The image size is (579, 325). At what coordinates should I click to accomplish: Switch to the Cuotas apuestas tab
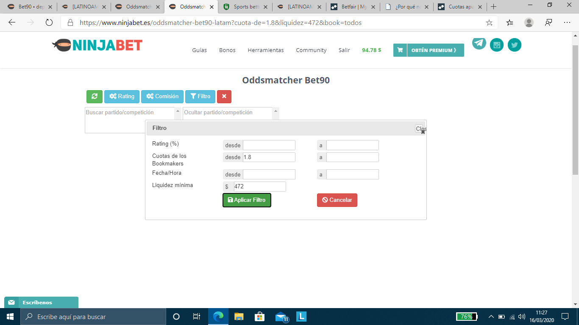[x=460, y=7]
